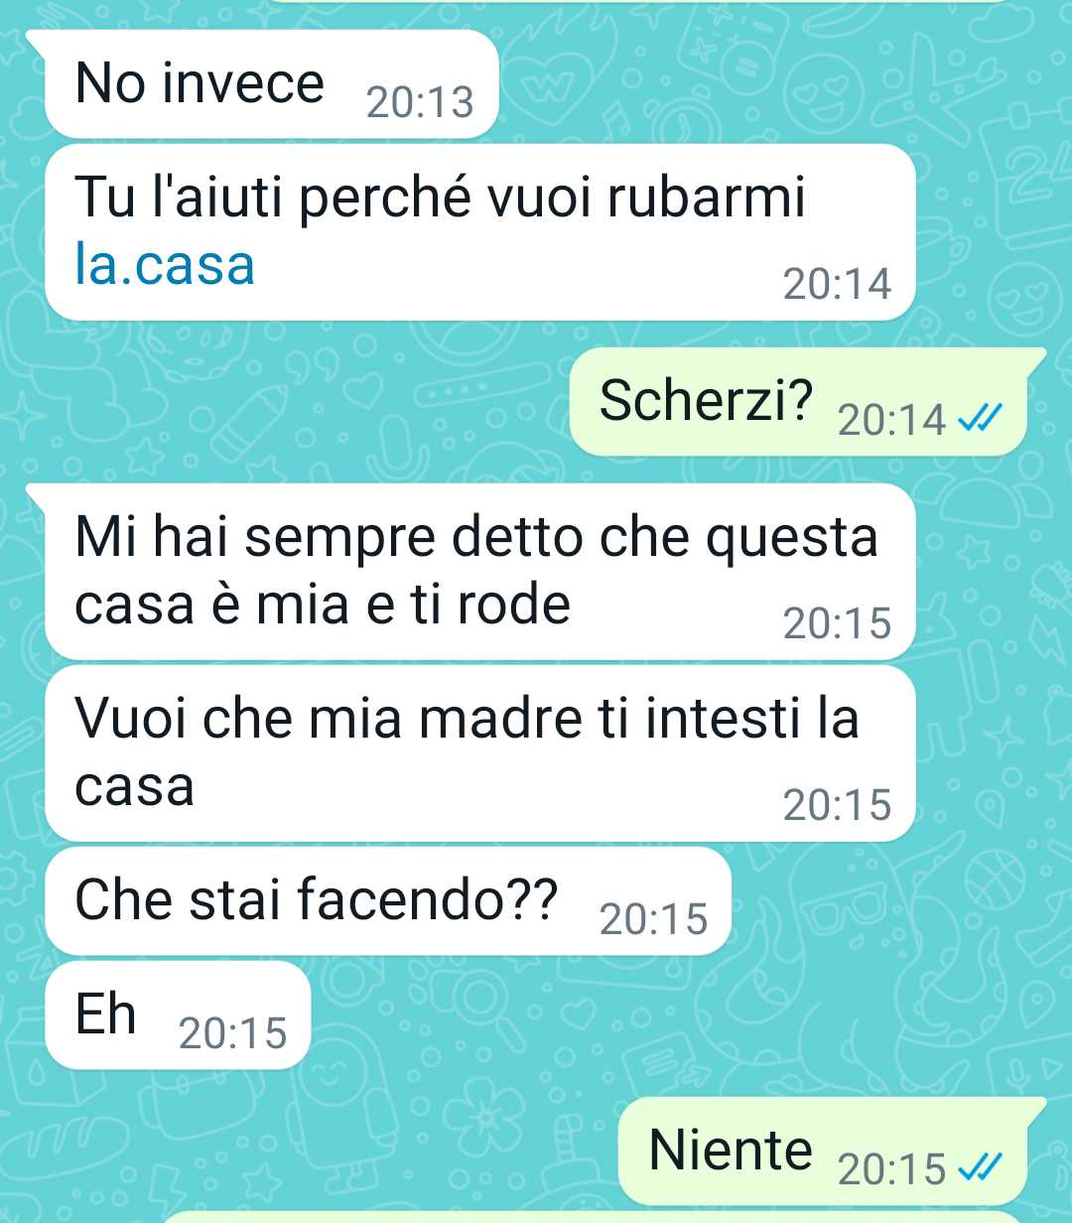Tap the 20:15 timestamp beside Niente
Viewport: 1072px width, 1223px height.
pos(891,1168)
